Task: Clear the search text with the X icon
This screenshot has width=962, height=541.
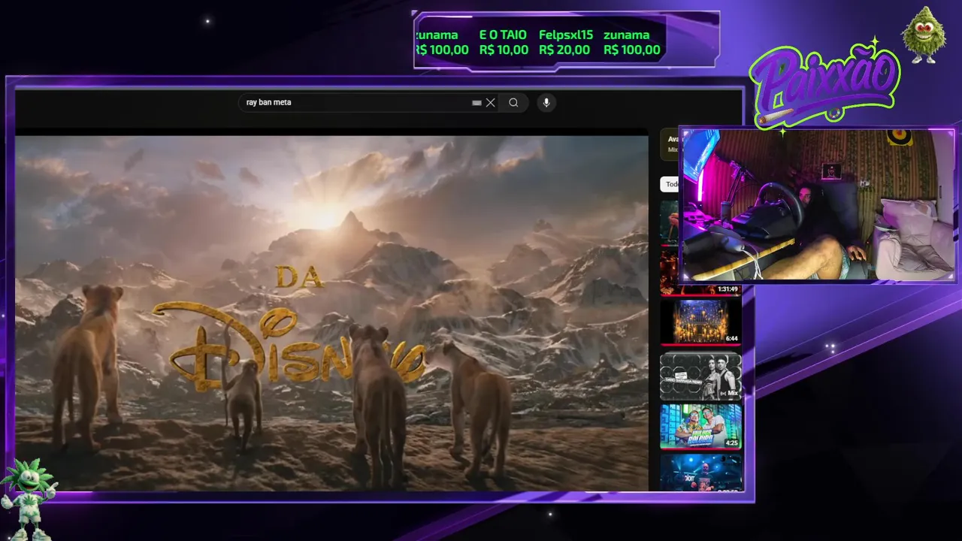Action: pyautogui.click(x=491, y=103)
